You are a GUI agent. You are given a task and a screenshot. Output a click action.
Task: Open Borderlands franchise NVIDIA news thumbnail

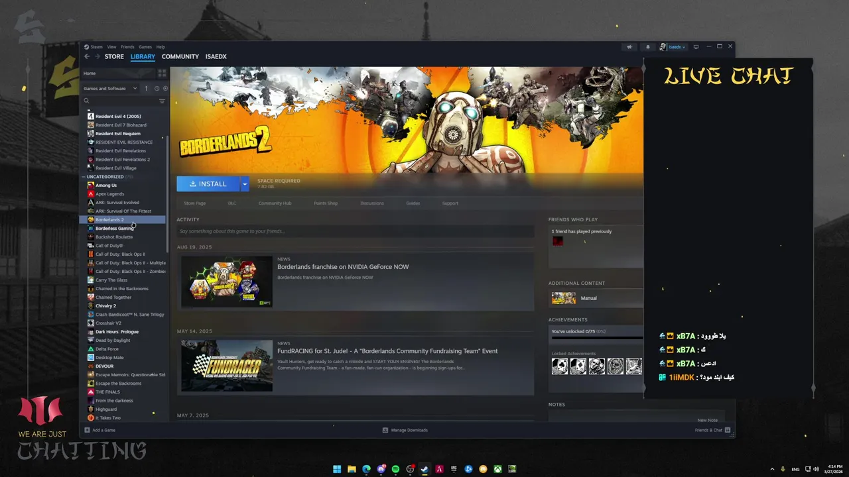tap(227, 282)
